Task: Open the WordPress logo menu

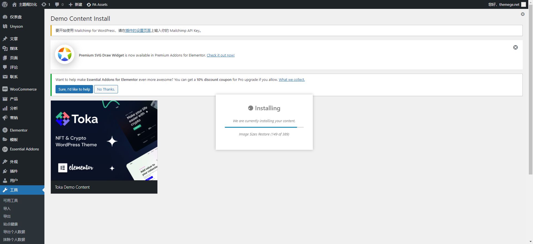Action: coord(5,4)
